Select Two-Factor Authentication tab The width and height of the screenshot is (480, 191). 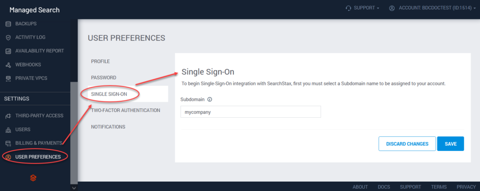click(x=126, y=110)
